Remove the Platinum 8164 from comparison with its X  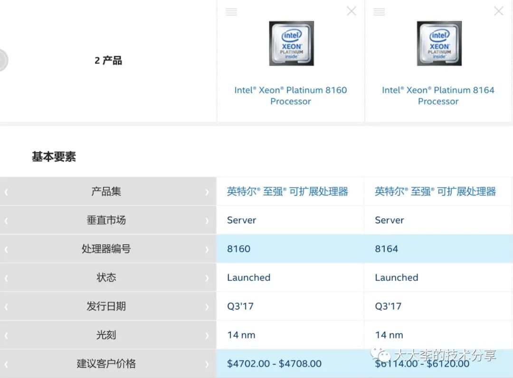[x=499, y=11]
